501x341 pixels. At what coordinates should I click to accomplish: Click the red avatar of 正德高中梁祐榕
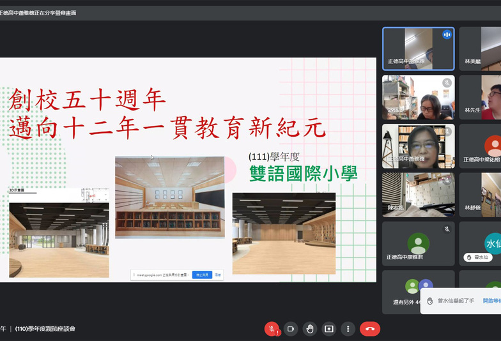493,146
